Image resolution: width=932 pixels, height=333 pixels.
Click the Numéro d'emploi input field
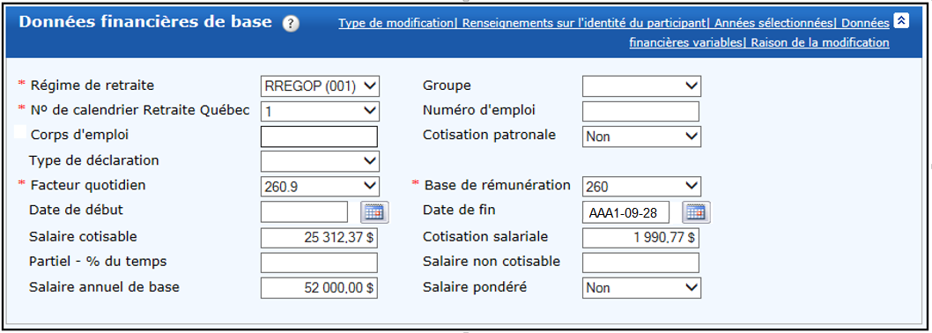640,111
